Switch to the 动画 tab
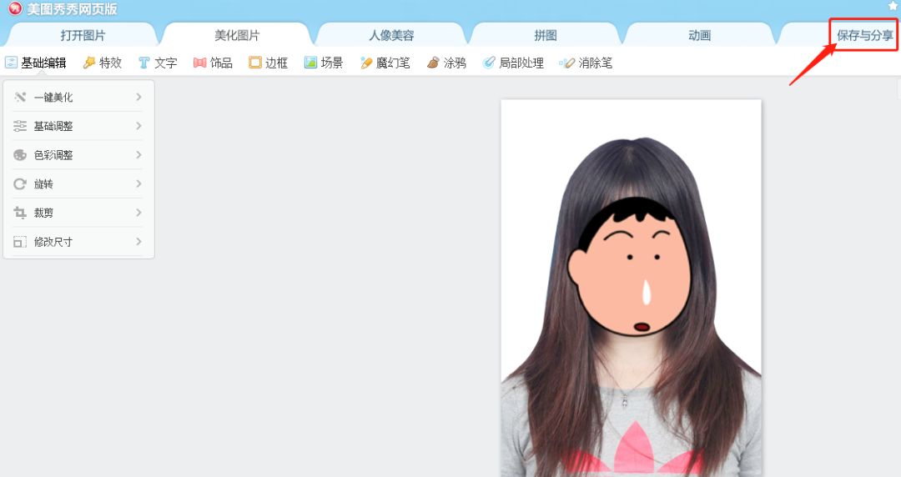 pyautogui.click(x=699, y=35)
